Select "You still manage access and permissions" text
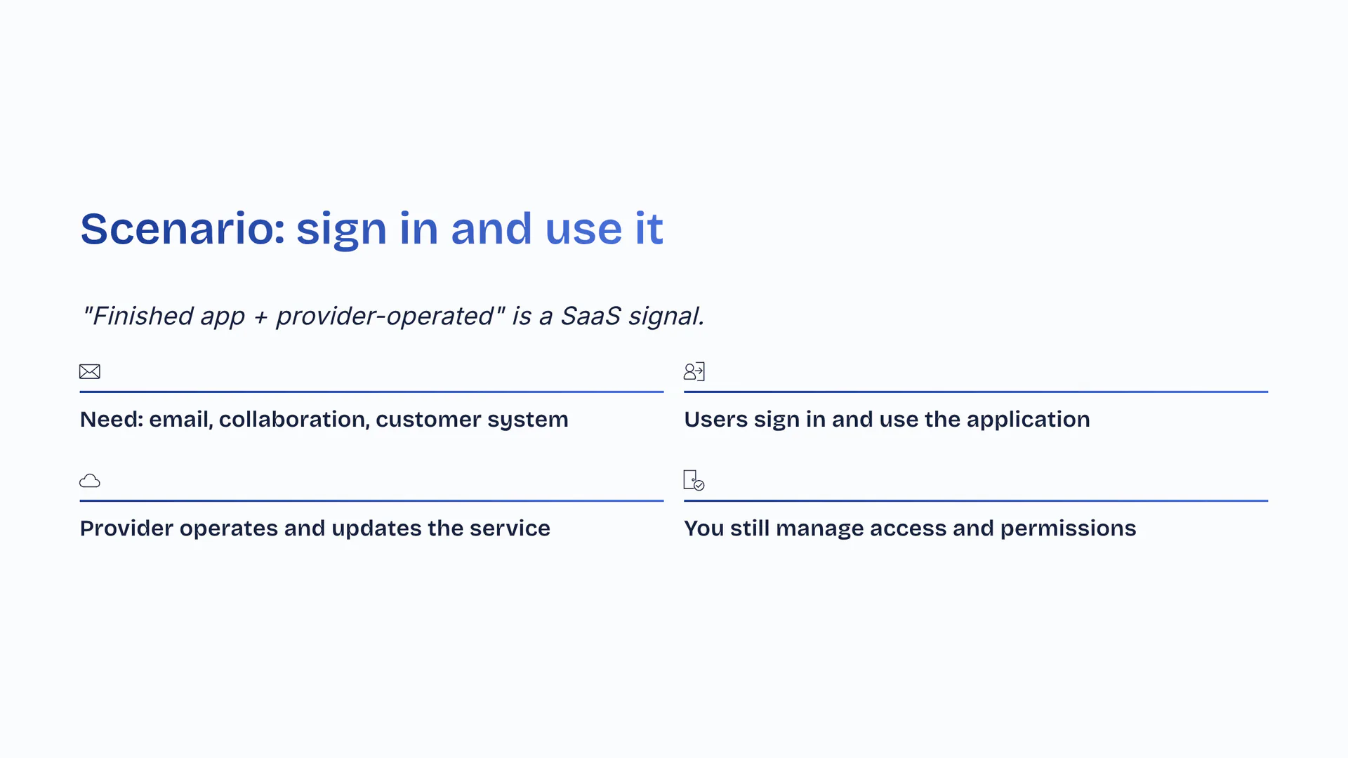Image resolution: width=1348 pixels, height=758 pixels. (x=909, y=528)
